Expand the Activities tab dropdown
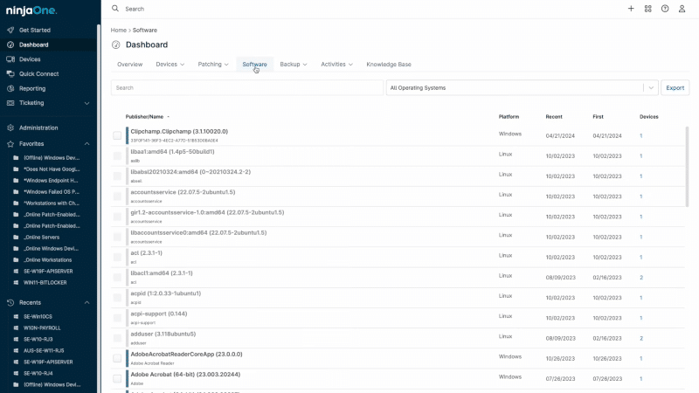The height and width of the screenshot is (393, 699). [351, 65]
